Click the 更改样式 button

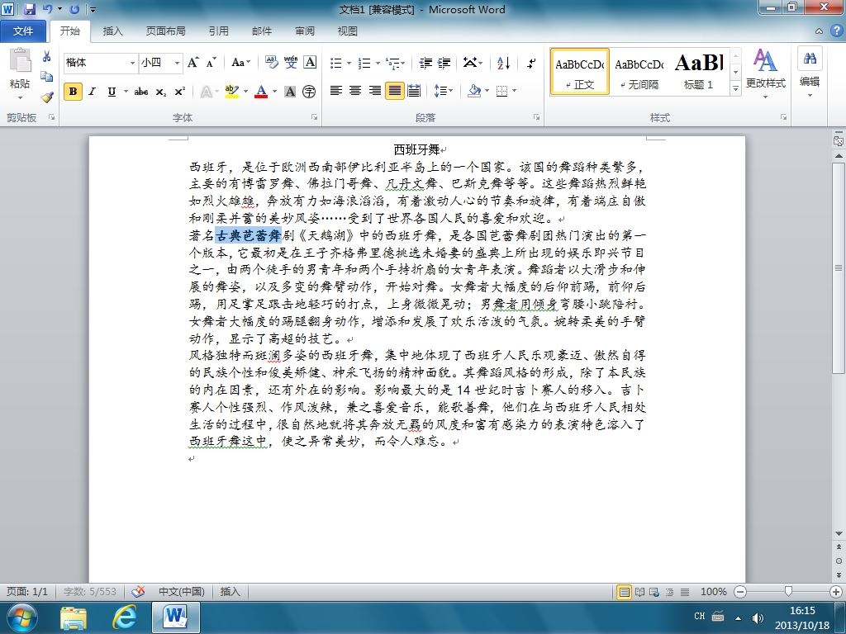[x=766, y=73]
